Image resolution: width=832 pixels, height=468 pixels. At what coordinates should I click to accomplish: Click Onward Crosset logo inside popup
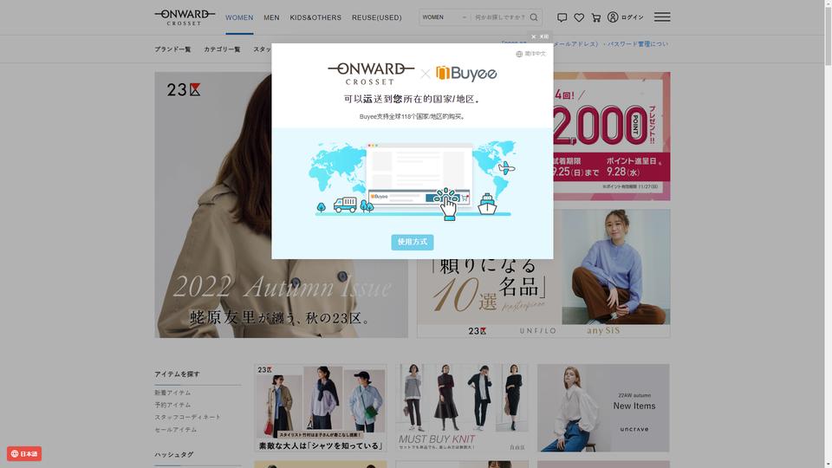[x=371, y=74]
